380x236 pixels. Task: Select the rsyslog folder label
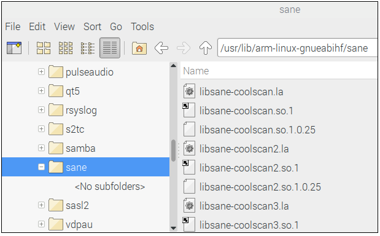(x=81, y=111)
